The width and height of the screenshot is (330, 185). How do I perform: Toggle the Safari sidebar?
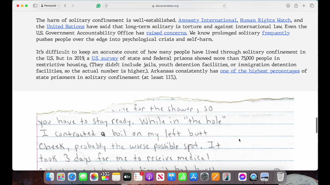coord(35,6)
